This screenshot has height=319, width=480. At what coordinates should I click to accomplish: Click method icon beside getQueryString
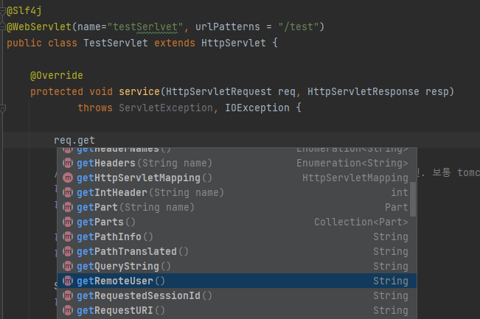68,266
